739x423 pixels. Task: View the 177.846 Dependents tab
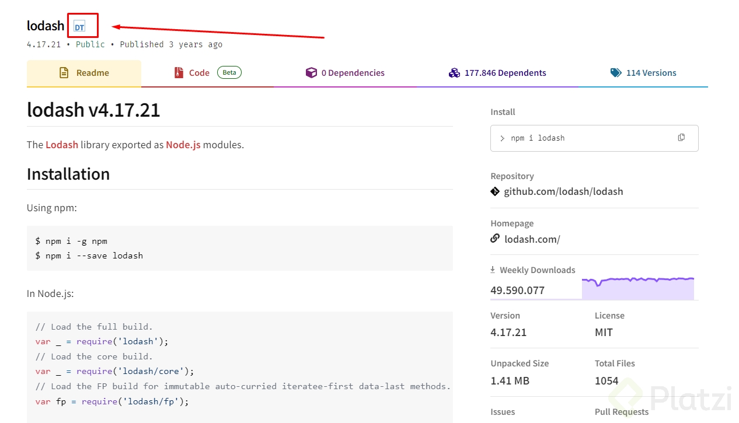pos(505,73)
